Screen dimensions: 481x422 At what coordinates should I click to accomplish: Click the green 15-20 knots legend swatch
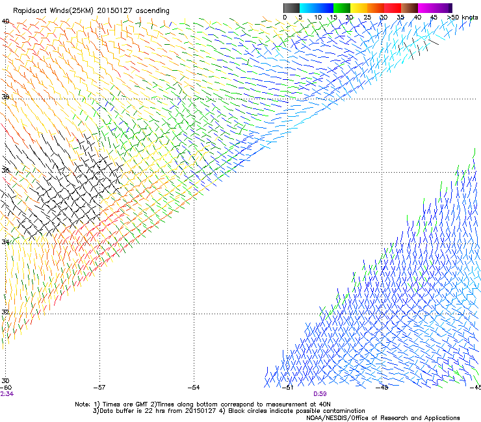(x=342, y=8)
